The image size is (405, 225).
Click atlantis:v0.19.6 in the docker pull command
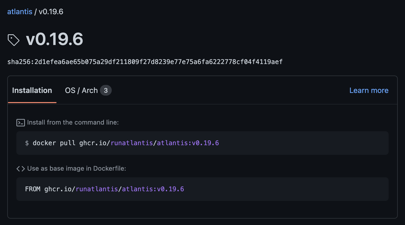(187, 143)
